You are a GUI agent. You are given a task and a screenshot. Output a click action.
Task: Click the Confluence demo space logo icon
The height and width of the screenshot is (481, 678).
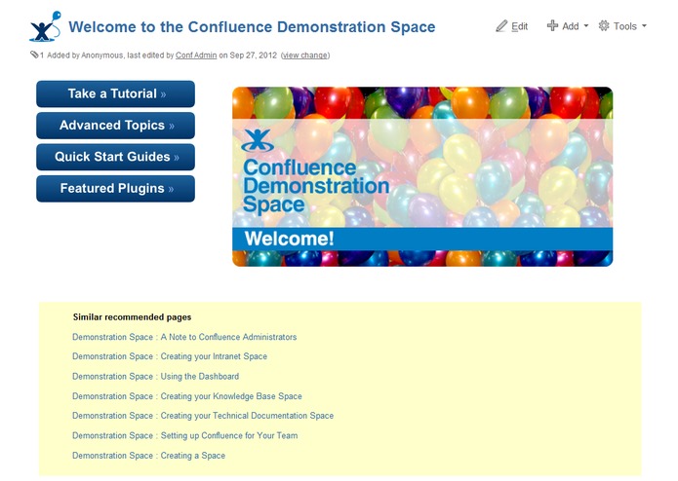(x=45, y=26)
